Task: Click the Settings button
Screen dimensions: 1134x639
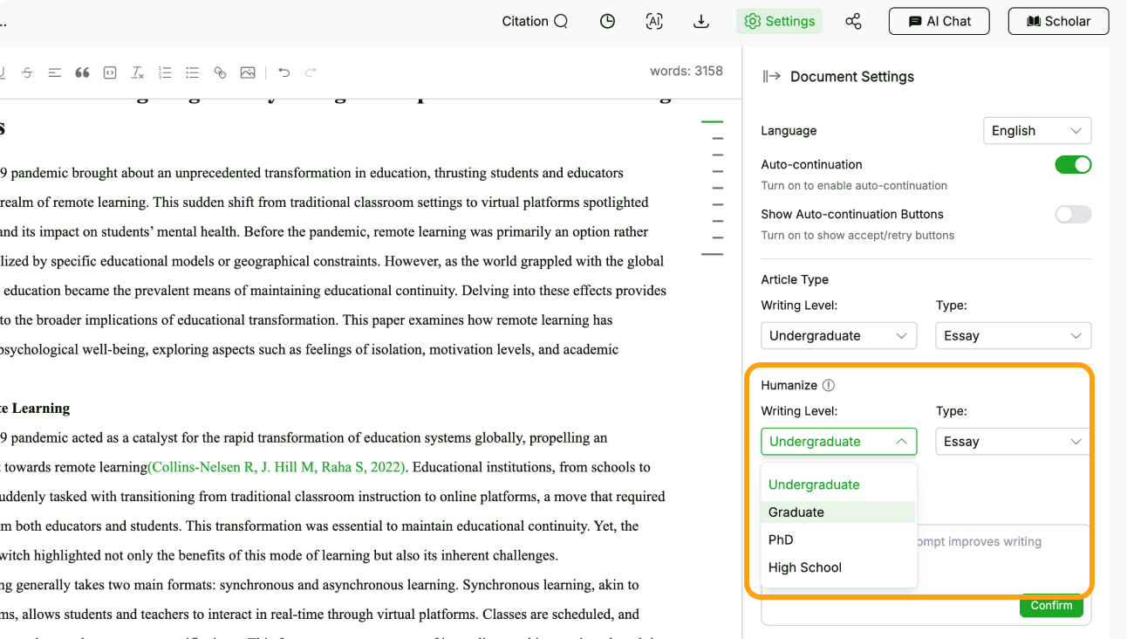Action: pyautogui.click(x=779, y=21)
